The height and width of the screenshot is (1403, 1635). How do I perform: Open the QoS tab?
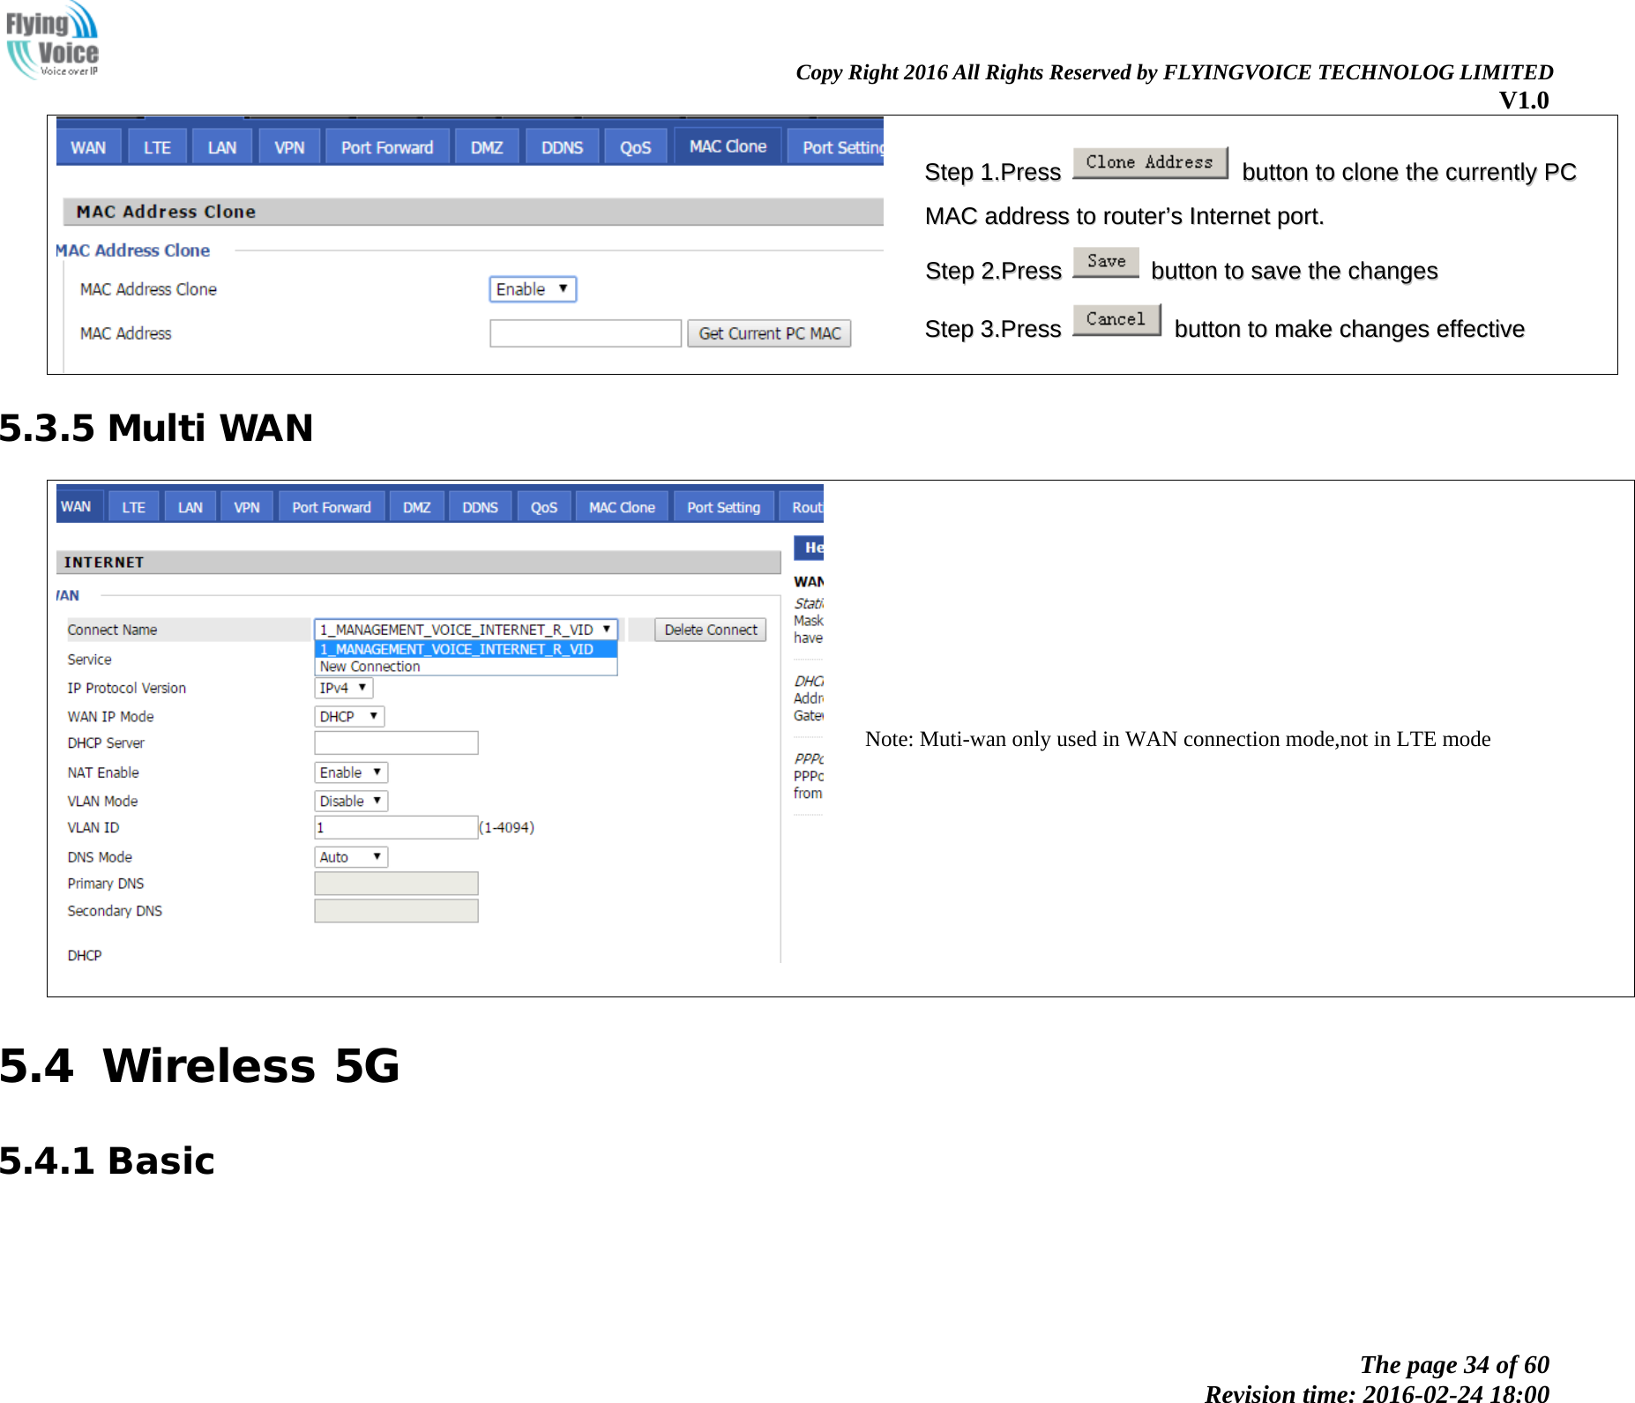[636, 146]
